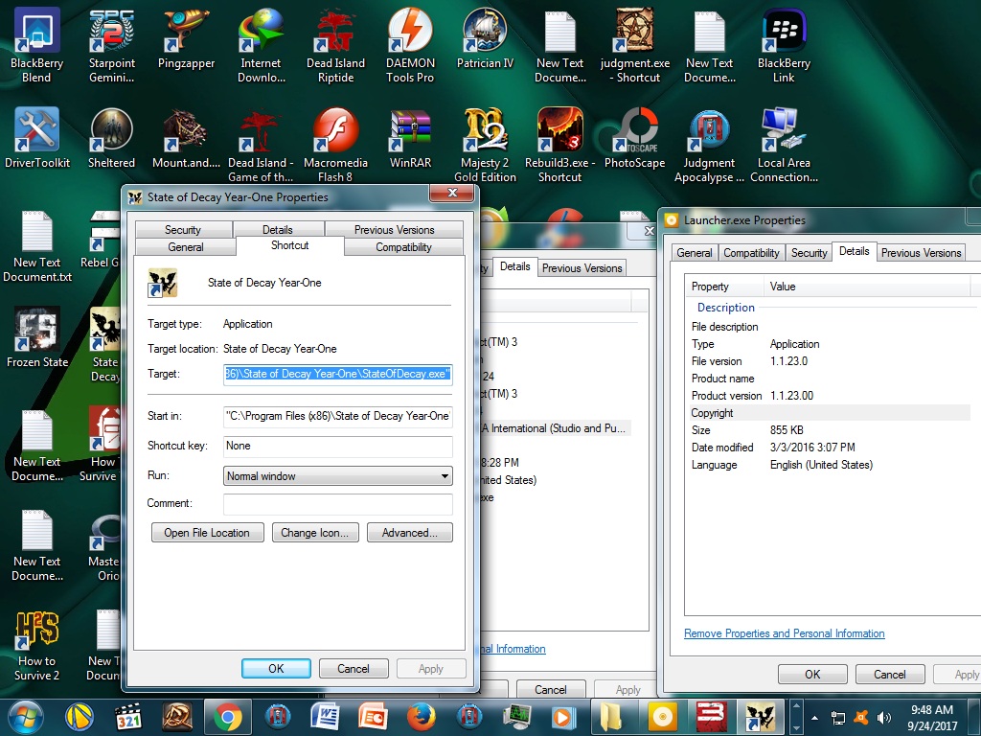Click inside the Target path field
The width and height of the screenshot is (981, 736).
pos(338,375)
